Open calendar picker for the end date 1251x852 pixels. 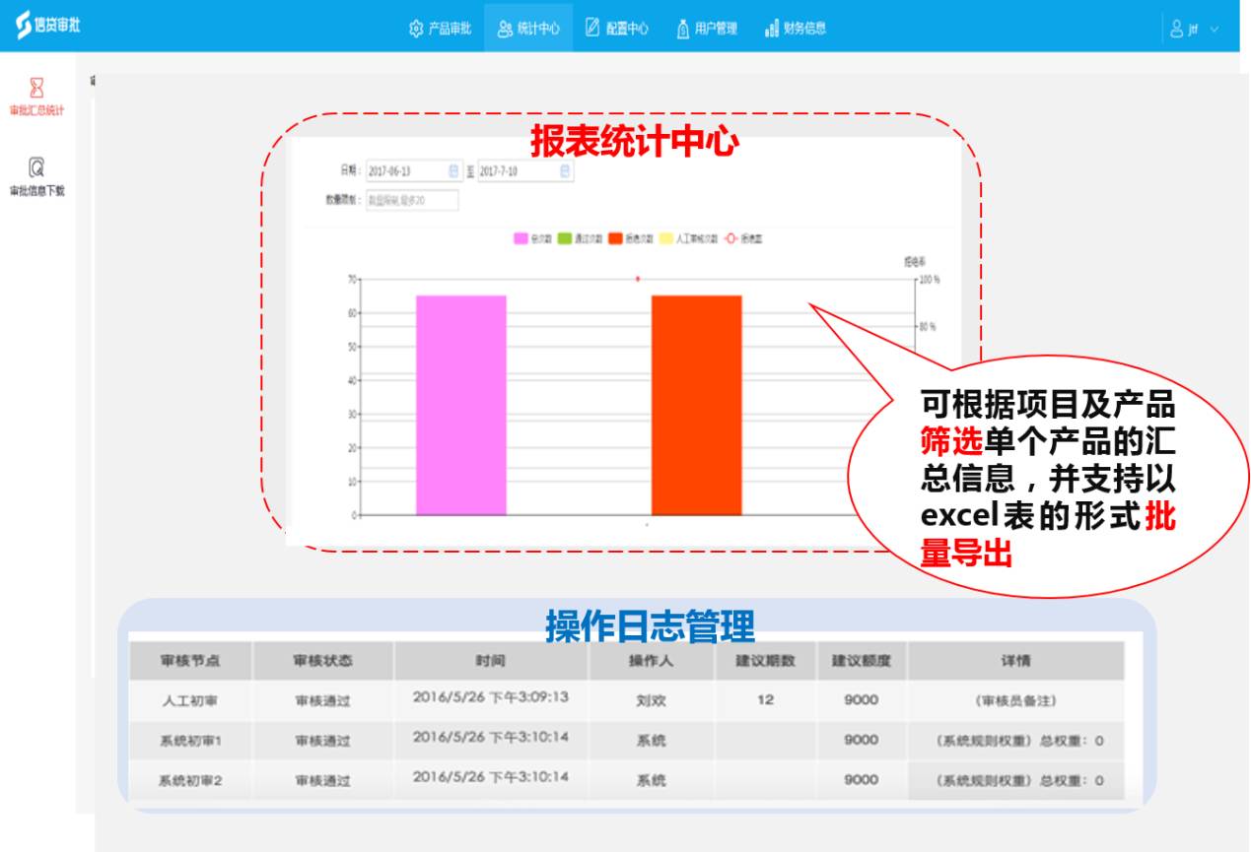(x=565, y=171)
